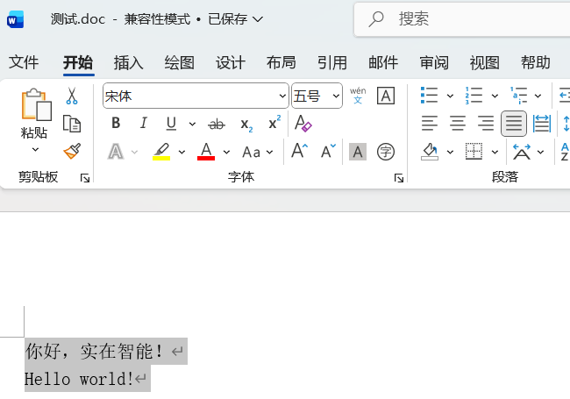Expand the highlight color dropdown arrow

182,152
